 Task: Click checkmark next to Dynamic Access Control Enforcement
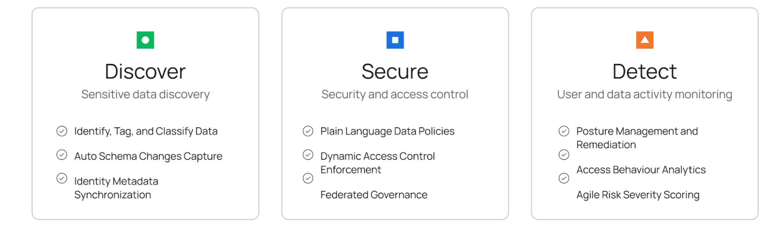[x=308, y=155]
